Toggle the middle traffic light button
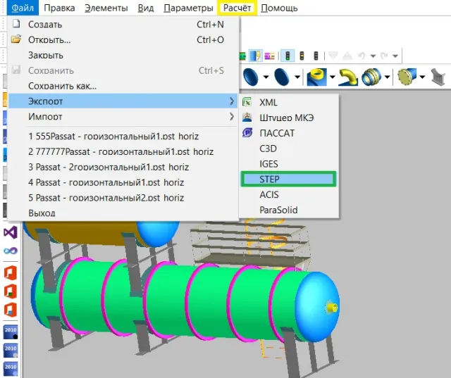The height and width of the screenshot is (378, 451). (x=303, y=56)
